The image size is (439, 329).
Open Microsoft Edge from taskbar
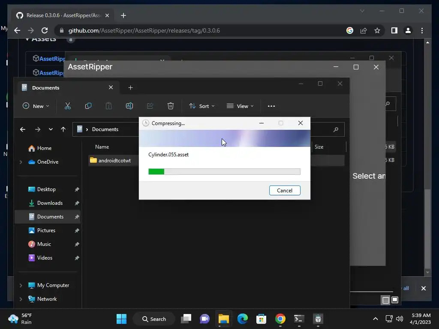[x=243, y=319]
